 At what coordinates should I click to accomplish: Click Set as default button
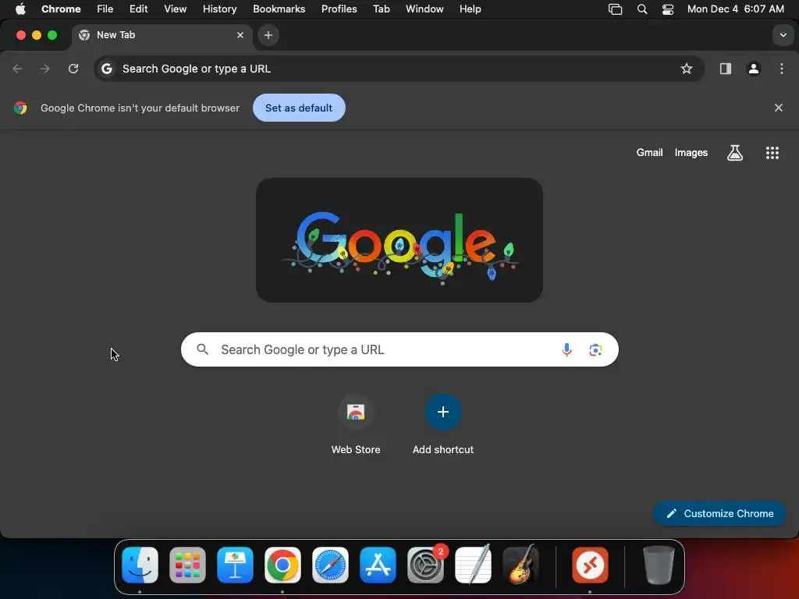299,108
